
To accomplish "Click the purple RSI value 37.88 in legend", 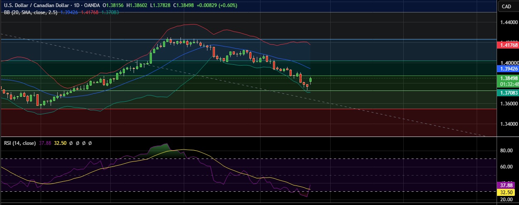I will (x=45, y=143).
